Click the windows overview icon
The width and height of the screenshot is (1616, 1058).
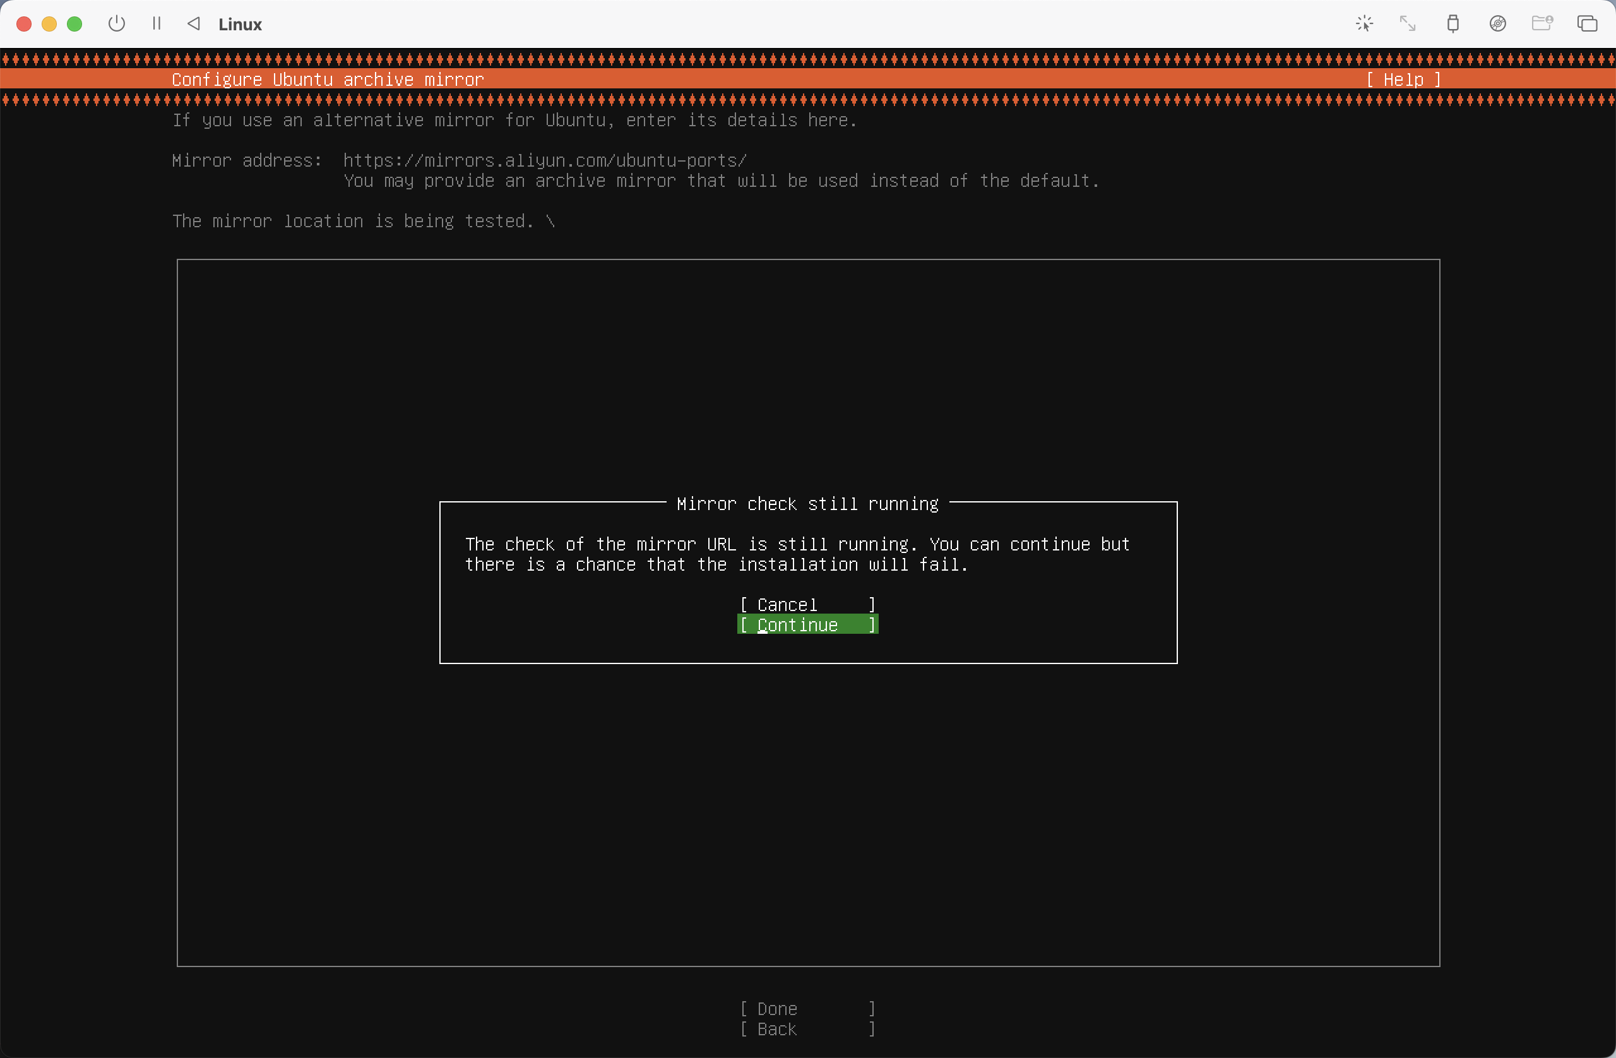1587,24
